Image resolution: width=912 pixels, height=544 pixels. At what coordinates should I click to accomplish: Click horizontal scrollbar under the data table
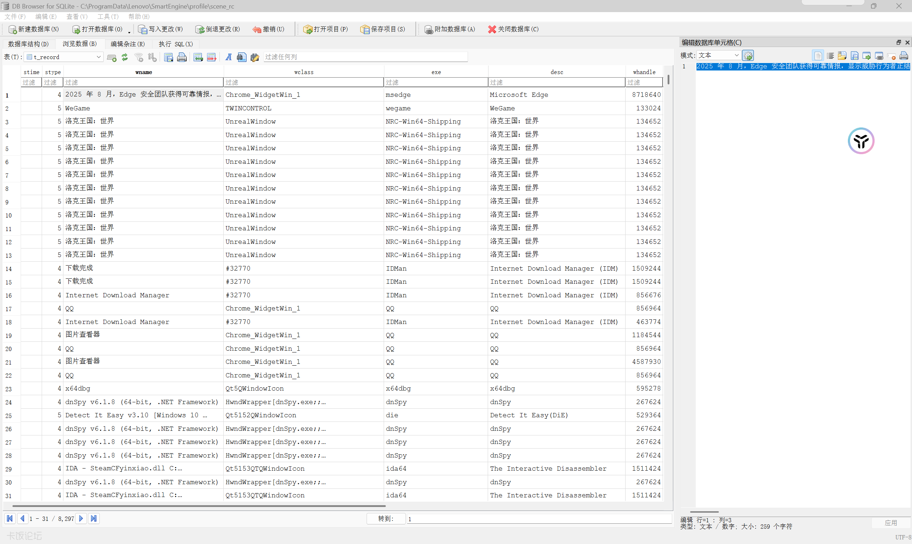click(x=199, y=506)
